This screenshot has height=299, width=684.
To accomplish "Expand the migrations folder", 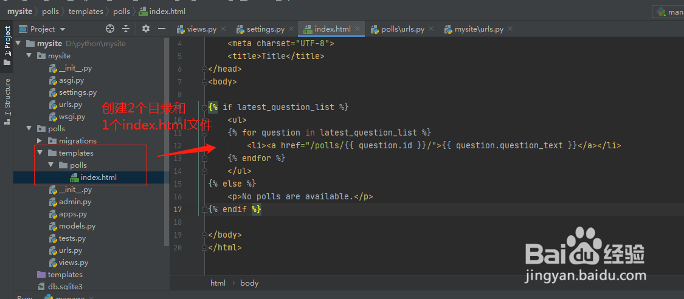I will (40, 141).
